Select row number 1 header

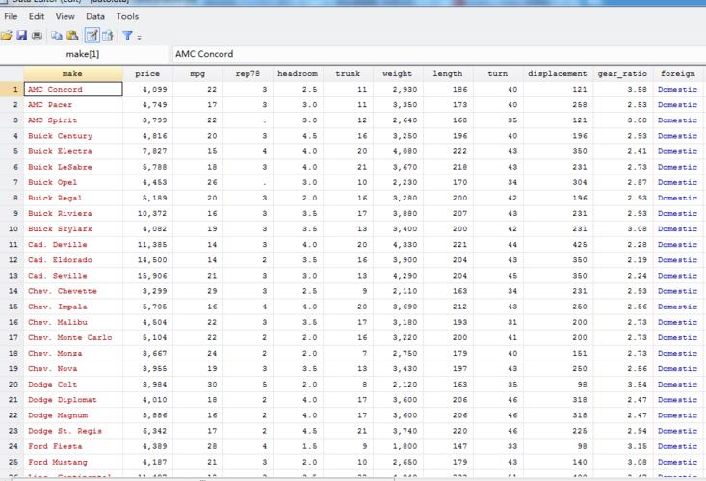(12, 90)
